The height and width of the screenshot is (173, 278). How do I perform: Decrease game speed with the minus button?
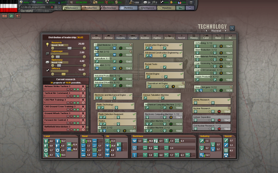point(59,7)
